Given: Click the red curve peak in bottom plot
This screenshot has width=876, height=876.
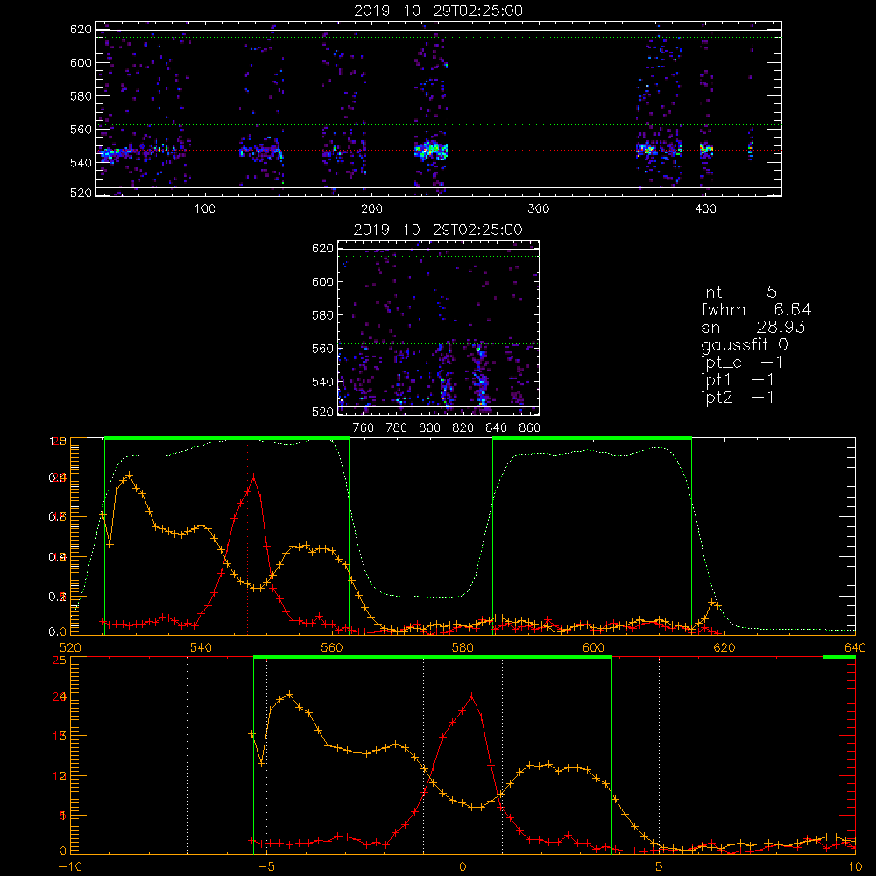Looking at the screenshot, I should click(472, 696).
